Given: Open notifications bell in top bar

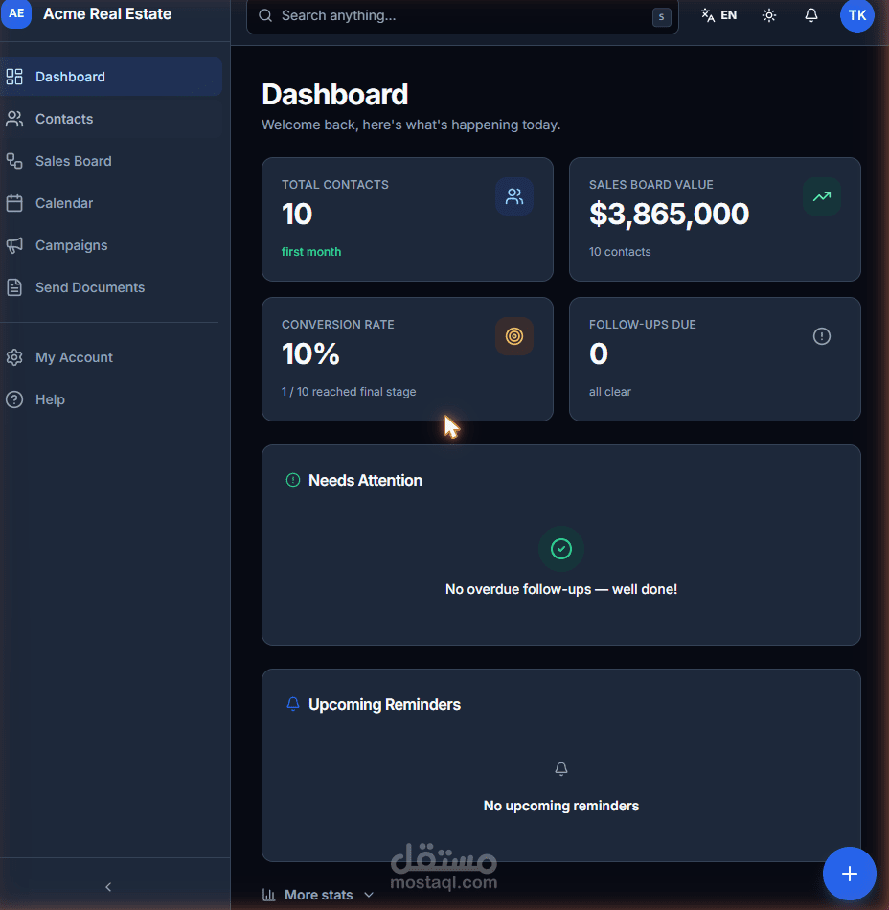Looking at the screenshot, I should point(811,15).
